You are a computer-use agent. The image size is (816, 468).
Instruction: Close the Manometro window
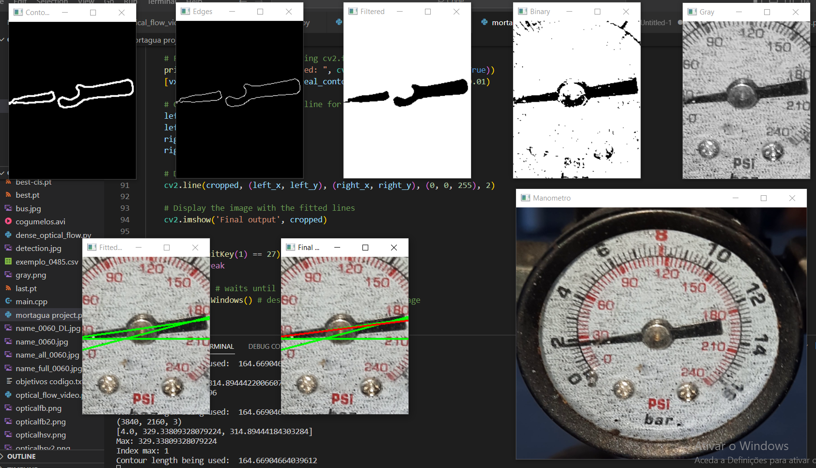click(x=792, y=198)
